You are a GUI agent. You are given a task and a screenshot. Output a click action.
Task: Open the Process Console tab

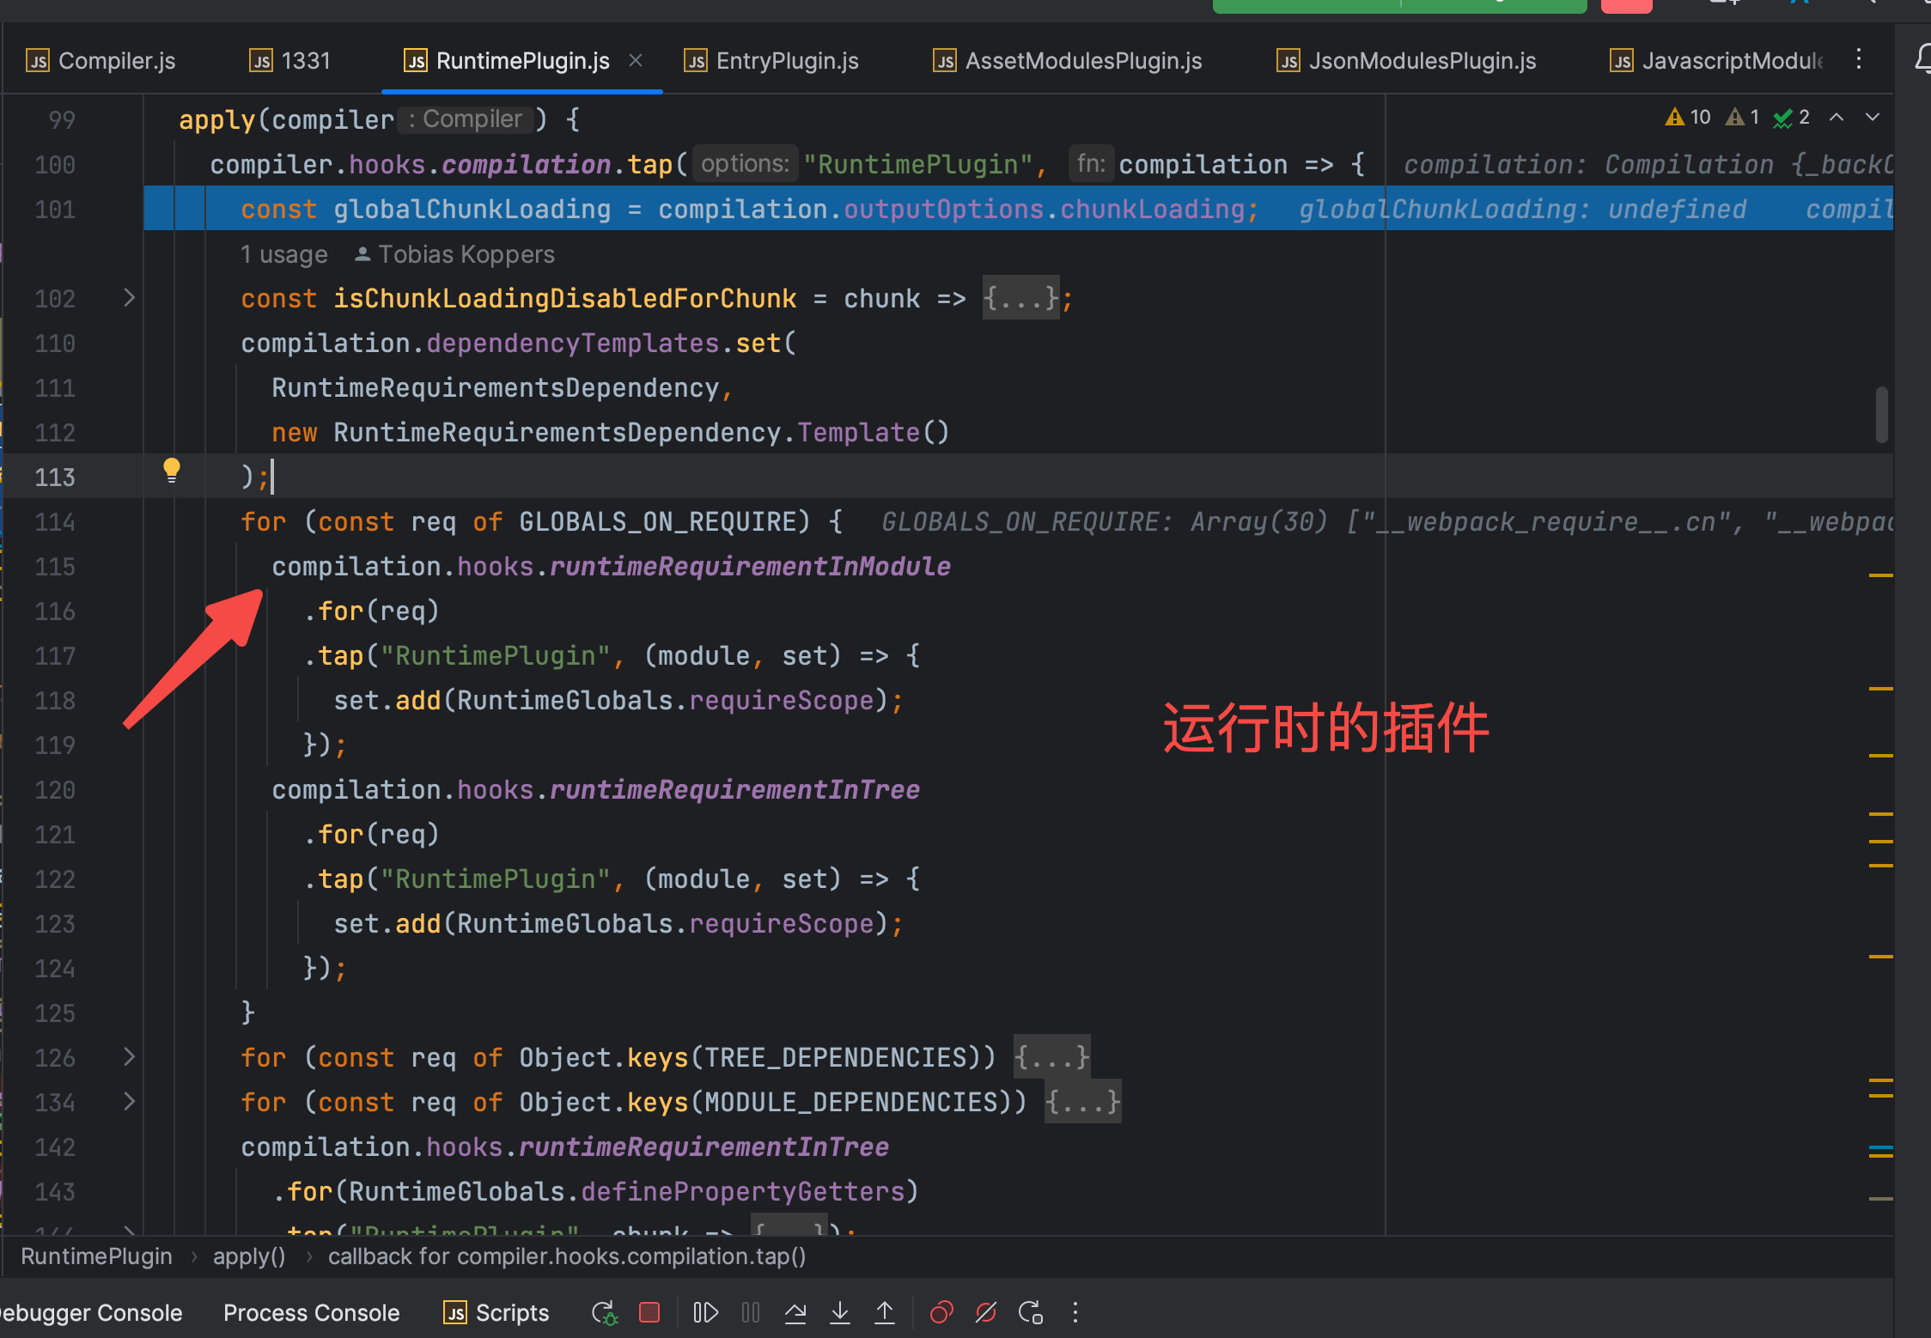tap(311, 1312)
